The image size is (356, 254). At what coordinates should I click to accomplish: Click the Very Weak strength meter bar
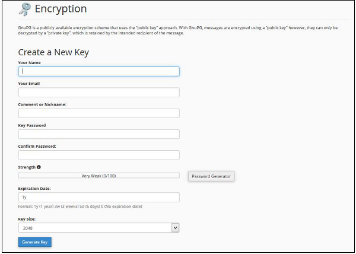[98, 176]
